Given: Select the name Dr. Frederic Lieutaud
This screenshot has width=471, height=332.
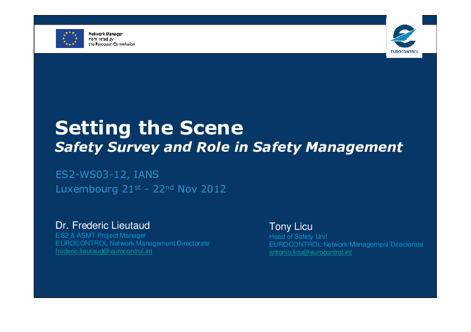Looking at the screenshot, I should tap(102, 225).
